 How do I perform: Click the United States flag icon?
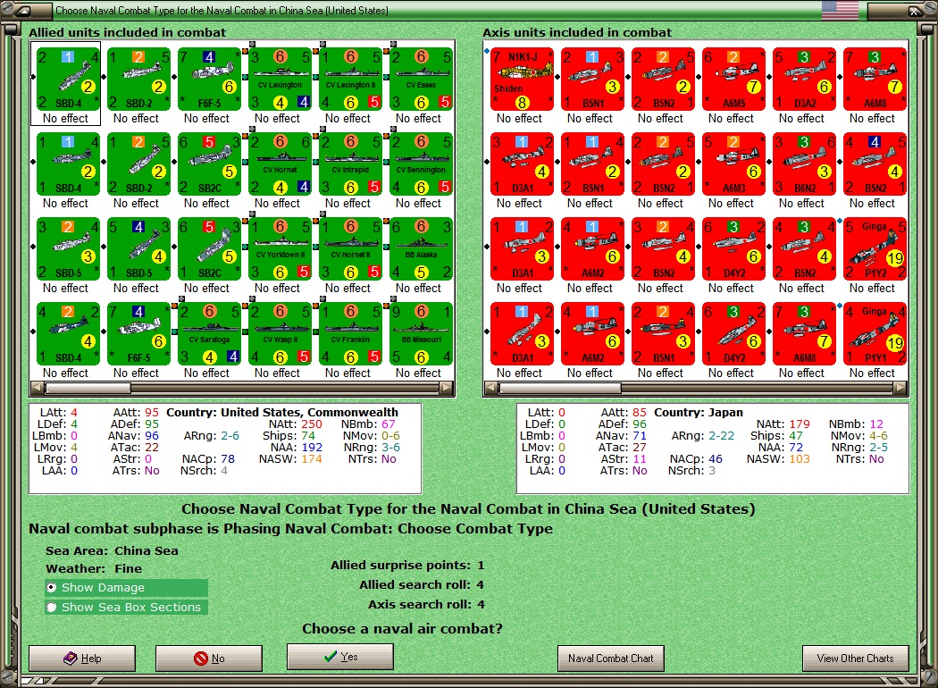pos(840,10)
